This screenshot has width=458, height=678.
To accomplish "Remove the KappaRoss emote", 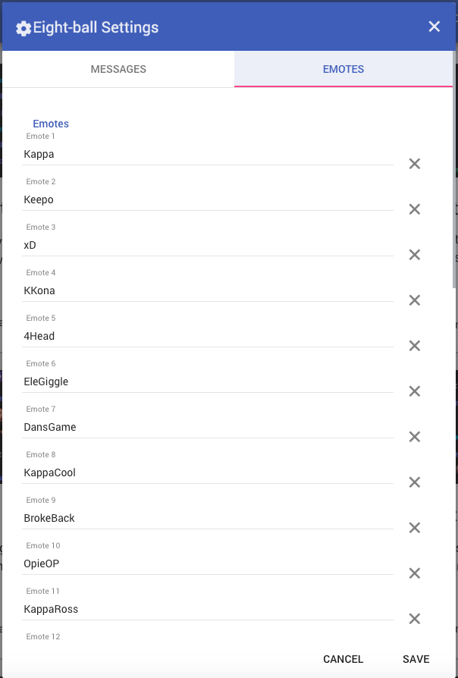I will 414,619.
